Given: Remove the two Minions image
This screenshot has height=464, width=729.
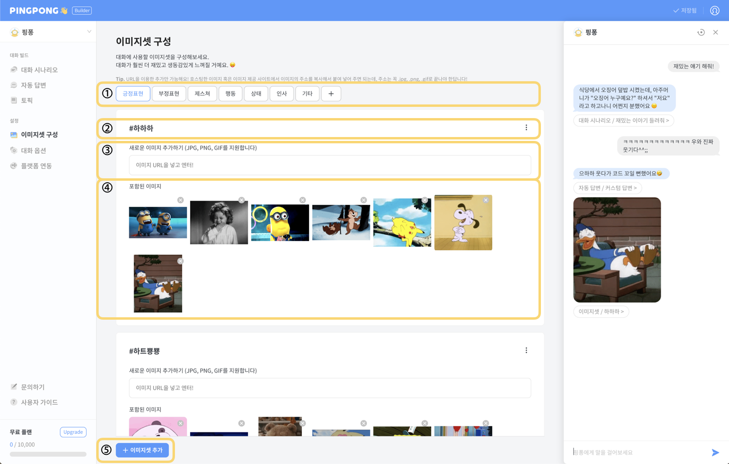Looking at the screenshot, I should click(180, 200).
